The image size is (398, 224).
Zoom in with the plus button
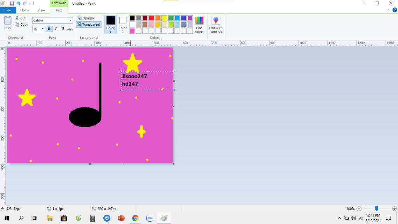point(394,209)
